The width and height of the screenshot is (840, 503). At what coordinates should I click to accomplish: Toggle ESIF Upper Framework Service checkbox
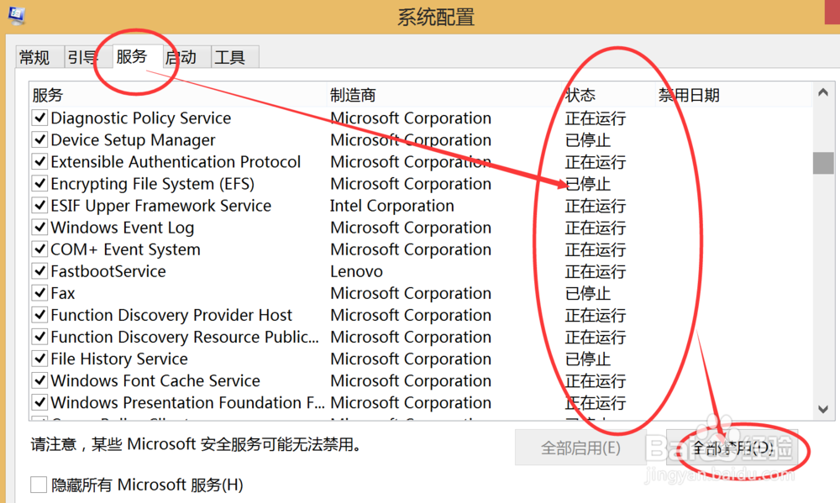39,206
